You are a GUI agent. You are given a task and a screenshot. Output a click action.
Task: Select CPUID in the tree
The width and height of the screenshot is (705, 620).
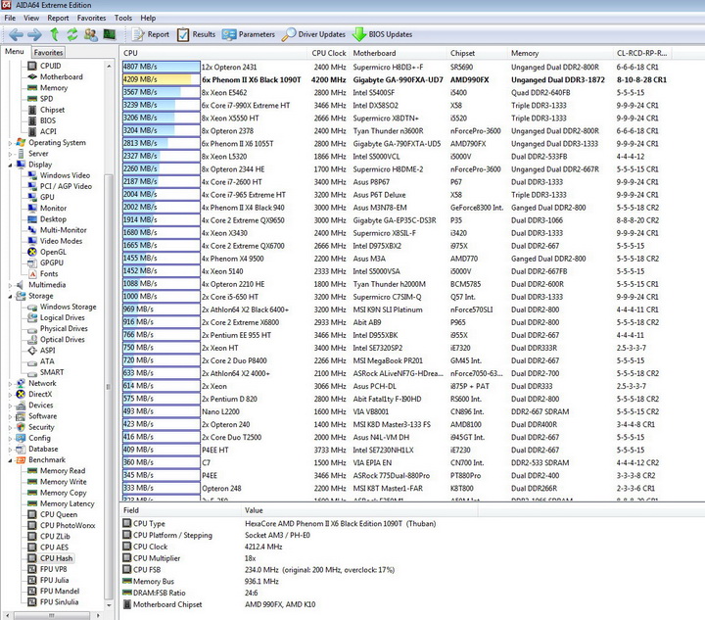coord(44,66)
